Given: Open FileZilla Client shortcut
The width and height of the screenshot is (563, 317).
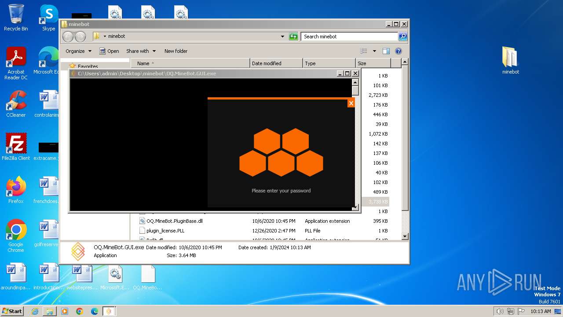Looking at the screenshot, I should tap(16, 147).
